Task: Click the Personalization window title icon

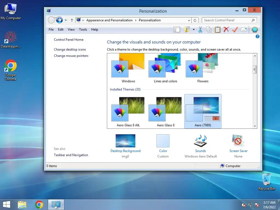Action: tap(49, 11)
